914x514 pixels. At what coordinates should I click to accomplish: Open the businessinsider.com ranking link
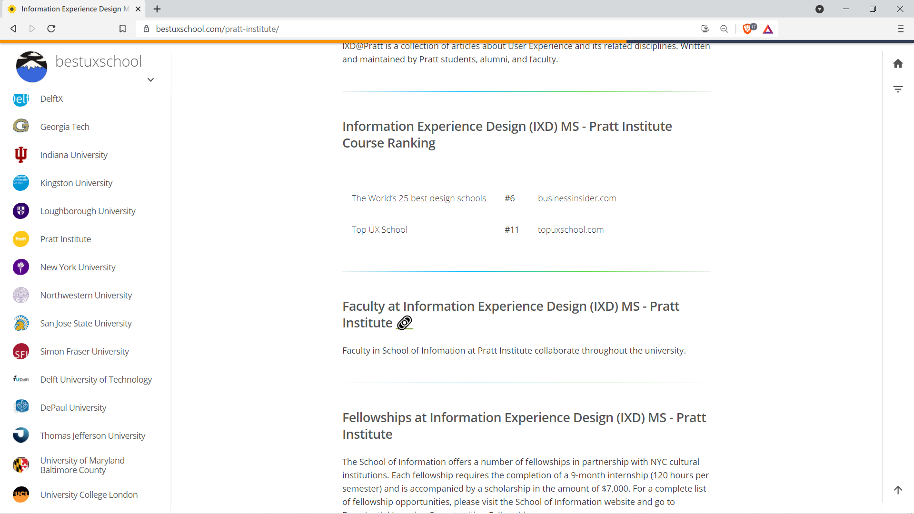click(576, 198)
